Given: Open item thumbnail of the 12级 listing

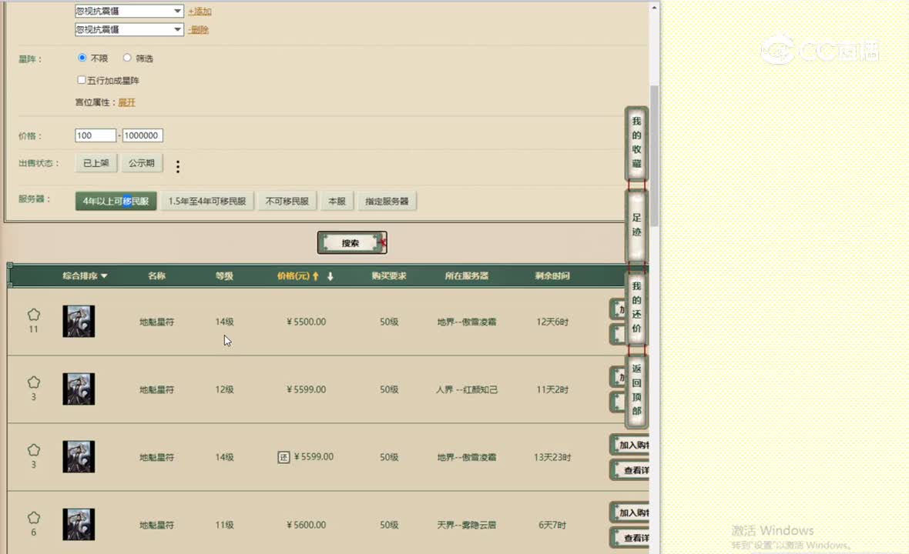Looking at the screenshot, I should (x=79, y=389).
